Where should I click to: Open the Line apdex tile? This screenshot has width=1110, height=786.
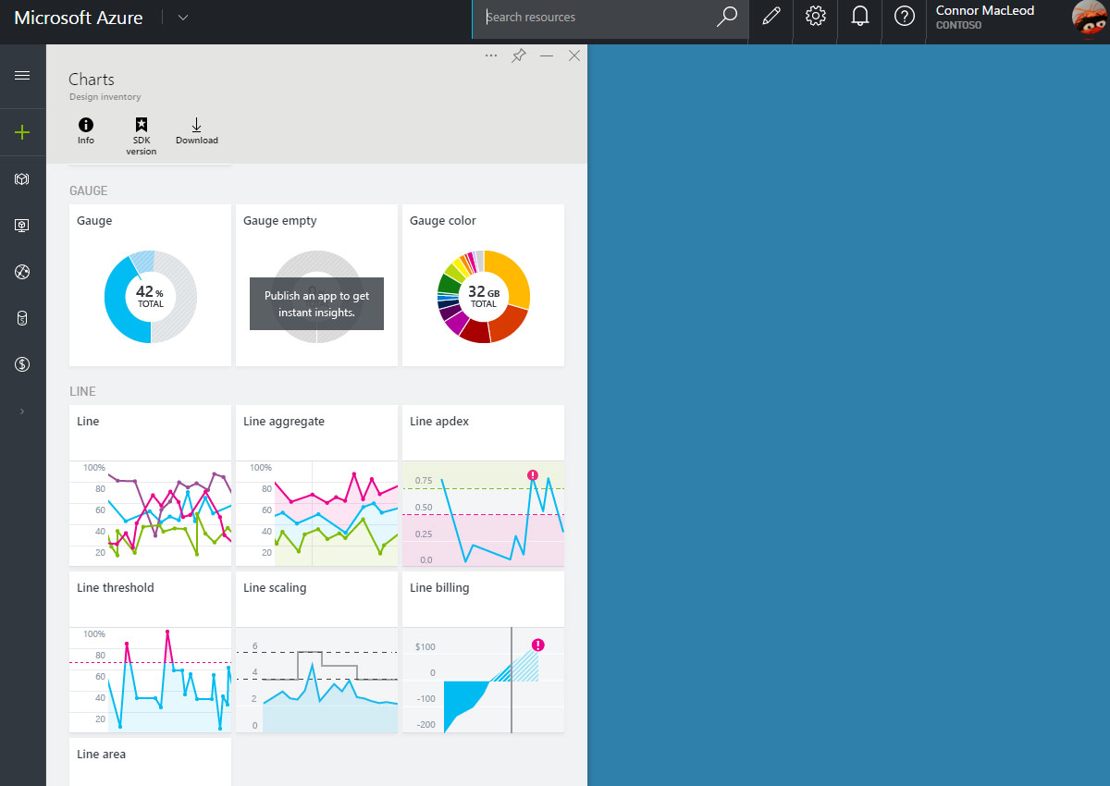coord(483,485)
